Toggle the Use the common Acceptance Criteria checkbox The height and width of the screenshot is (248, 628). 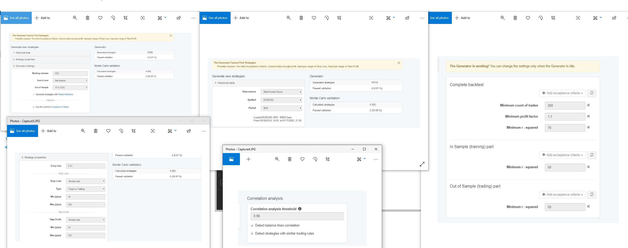point(34,107)
